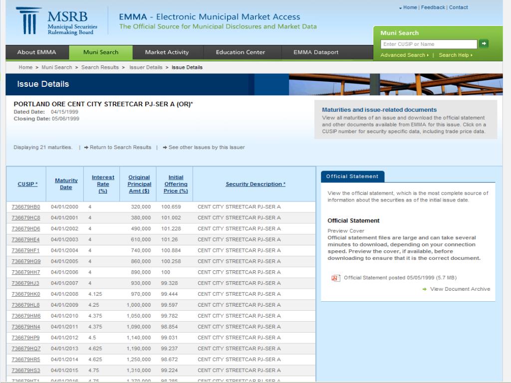Open Advanced Search
The height and width of the screenshot is (383, 511).
(403, 55)
